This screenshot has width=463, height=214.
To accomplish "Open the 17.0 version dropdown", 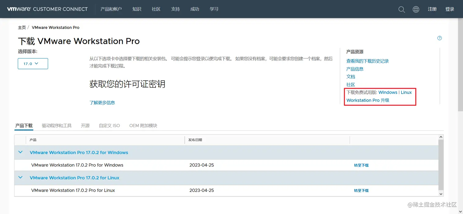I will pyautogui.click(x=33, y=64).
